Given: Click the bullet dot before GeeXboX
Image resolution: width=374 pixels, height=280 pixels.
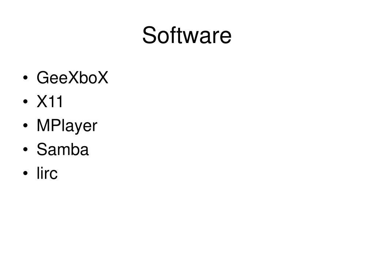Looking at the screenshot, I should point(26,78).
